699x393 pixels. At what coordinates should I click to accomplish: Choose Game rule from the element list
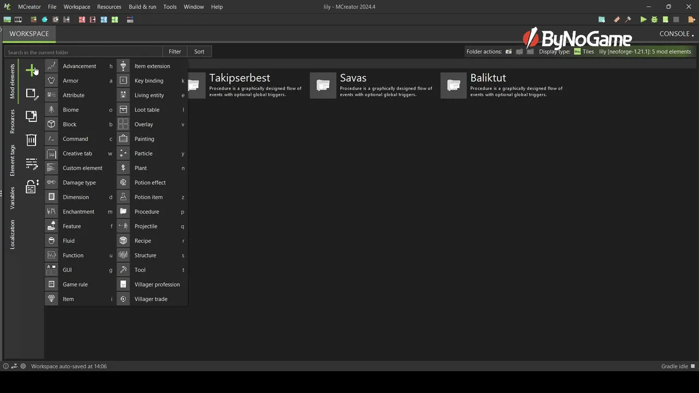[80, 284]
